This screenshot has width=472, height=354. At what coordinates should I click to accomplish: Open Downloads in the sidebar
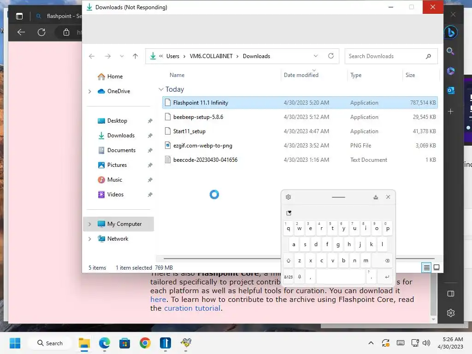(x=121, y=136)
